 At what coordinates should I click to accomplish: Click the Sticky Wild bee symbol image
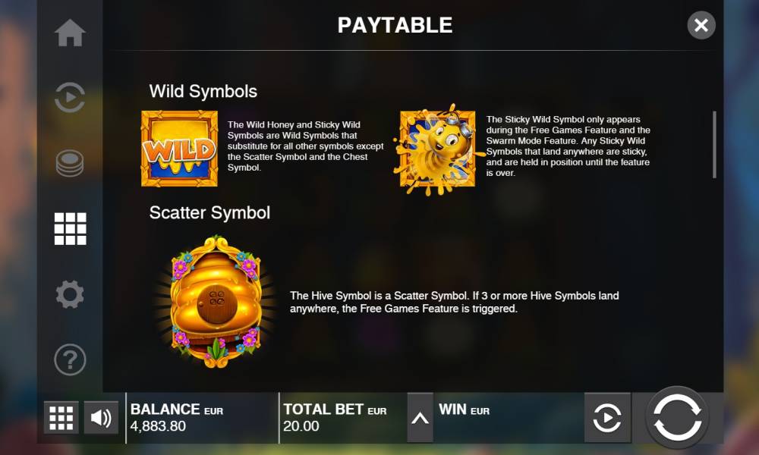coord(438,149)
